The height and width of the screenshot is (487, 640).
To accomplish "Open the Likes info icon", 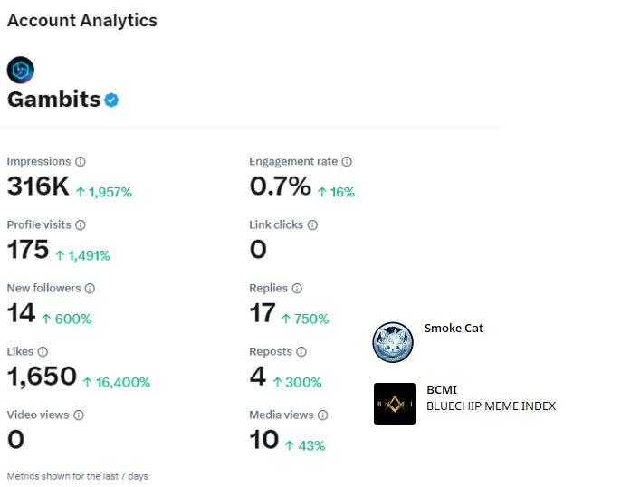I will pyautogui.click(x=43, y=352).
